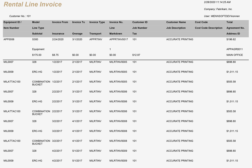Screen dimensions: 252x168
Task: Click equipment ID APP0006
Action: [9, 39]
